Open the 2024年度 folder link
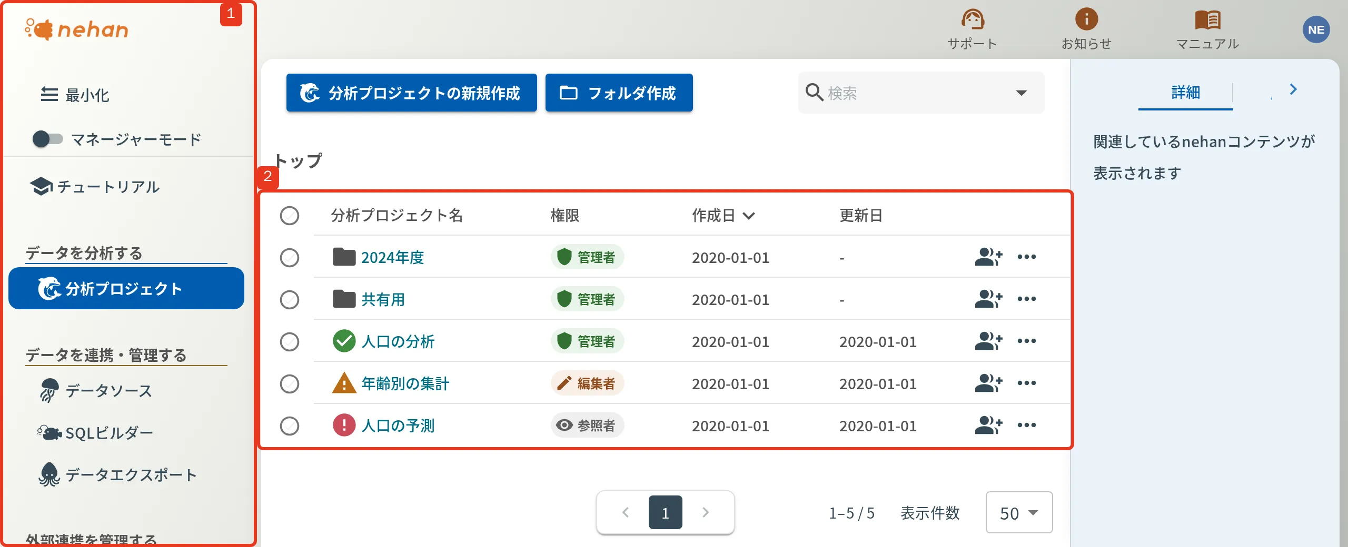Image resolution: width=1348 pixels, height=547 pixels. click(392, 257)
